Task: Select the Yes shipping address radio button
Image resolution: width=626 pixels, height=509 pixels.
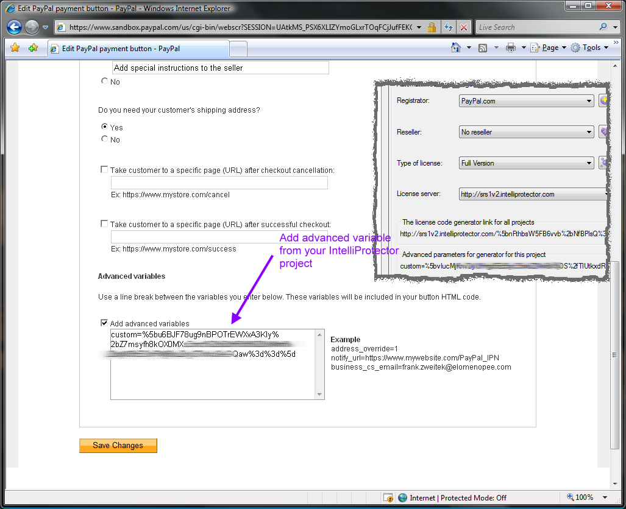Action: click(x=104, y=127)
